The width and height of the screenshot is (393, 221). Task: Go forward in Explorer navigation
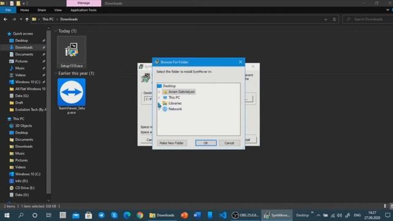click(x=14, y=19)
